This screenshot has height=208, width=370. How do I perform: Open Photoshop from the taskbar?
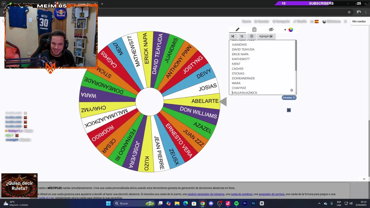(253, 203)
